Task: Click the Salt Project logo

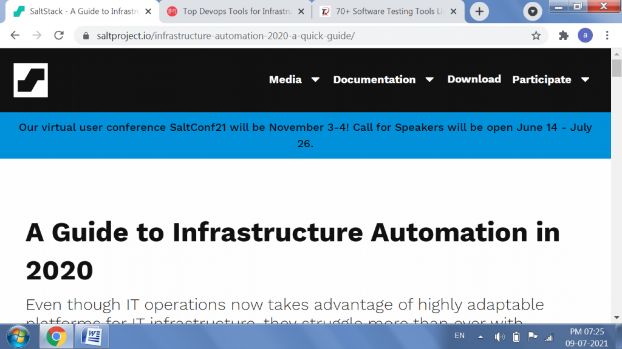Action: [30, 80]
